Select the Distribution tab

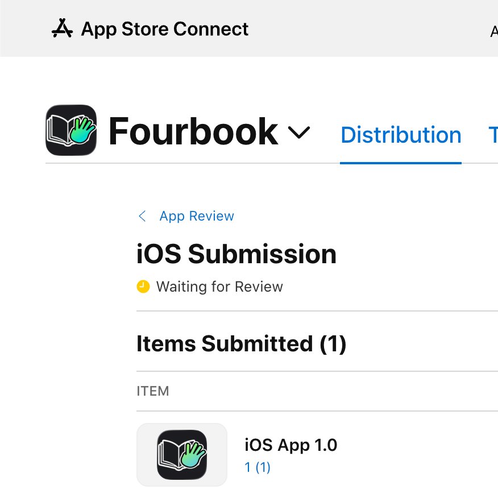[x=400, y=135]
